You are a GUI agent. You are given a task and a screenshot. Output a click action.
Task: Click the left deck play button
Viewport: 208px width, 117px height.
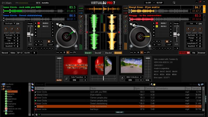click(68, 52)
